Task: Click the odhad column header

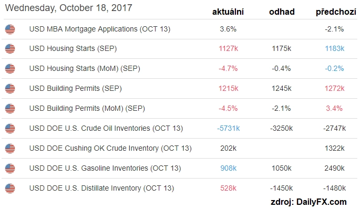Action: 282,12
